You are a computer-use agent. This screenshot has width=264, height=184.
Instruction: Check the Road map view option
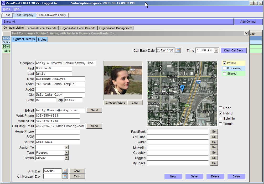pos(220,108)
